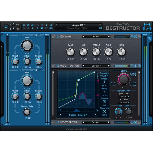This screenshot has height=153, width=153.
Task: Click the redo arrow icon
Action: click(x=37, y=25)
